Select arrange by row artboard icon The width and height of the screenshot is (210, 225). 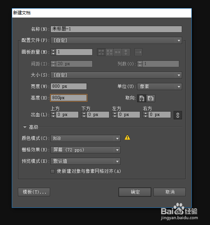click(118, 52)
